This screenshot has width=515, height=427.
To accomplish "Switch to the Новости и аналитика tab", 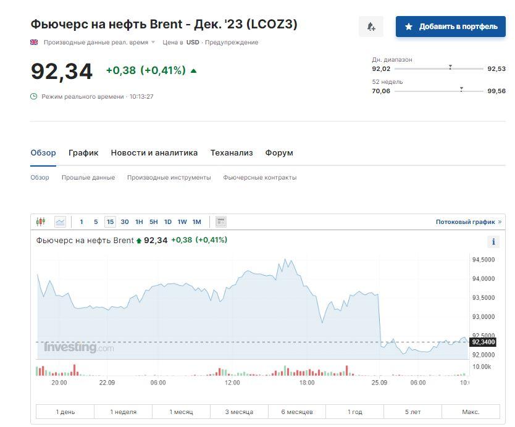I will coord(154,153).
